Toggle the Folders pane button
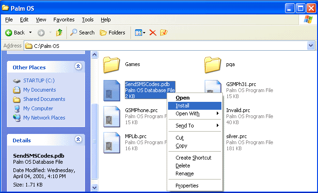The height and width of the screenshot is (193, 318). pos(112,33)
